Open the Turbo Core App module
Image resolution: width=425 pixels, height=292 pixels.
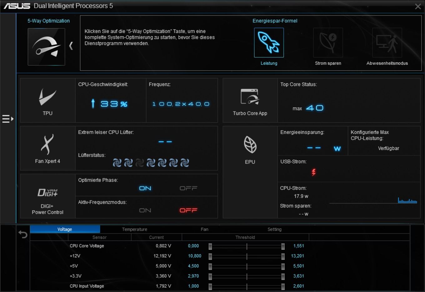pos(250,100)
